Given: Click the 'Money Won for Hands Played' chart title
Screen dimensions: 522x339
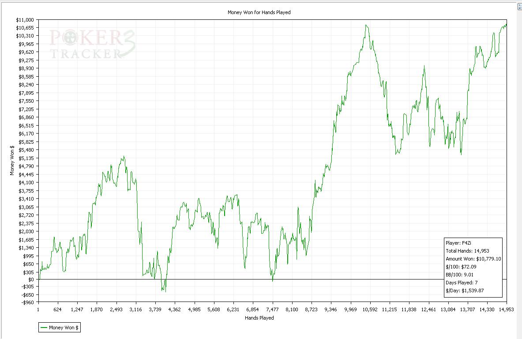Looking at the screenshot, I should pos(259,12).
